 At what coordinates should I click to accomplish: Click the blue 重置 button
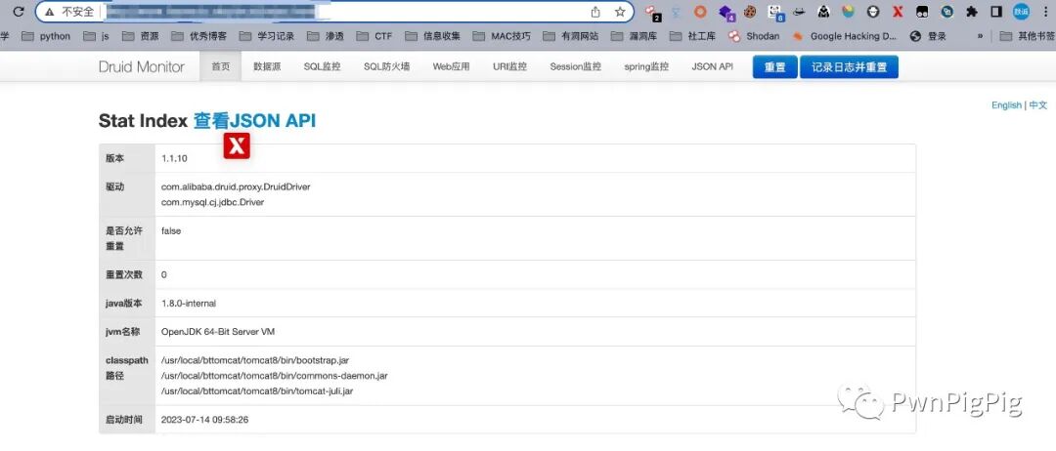click(x=774, y=67)
